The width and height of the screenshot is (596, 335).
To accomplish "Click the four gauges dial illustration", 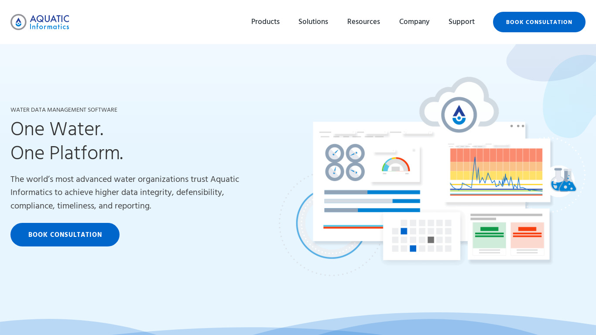I will [x=345, y=162].
